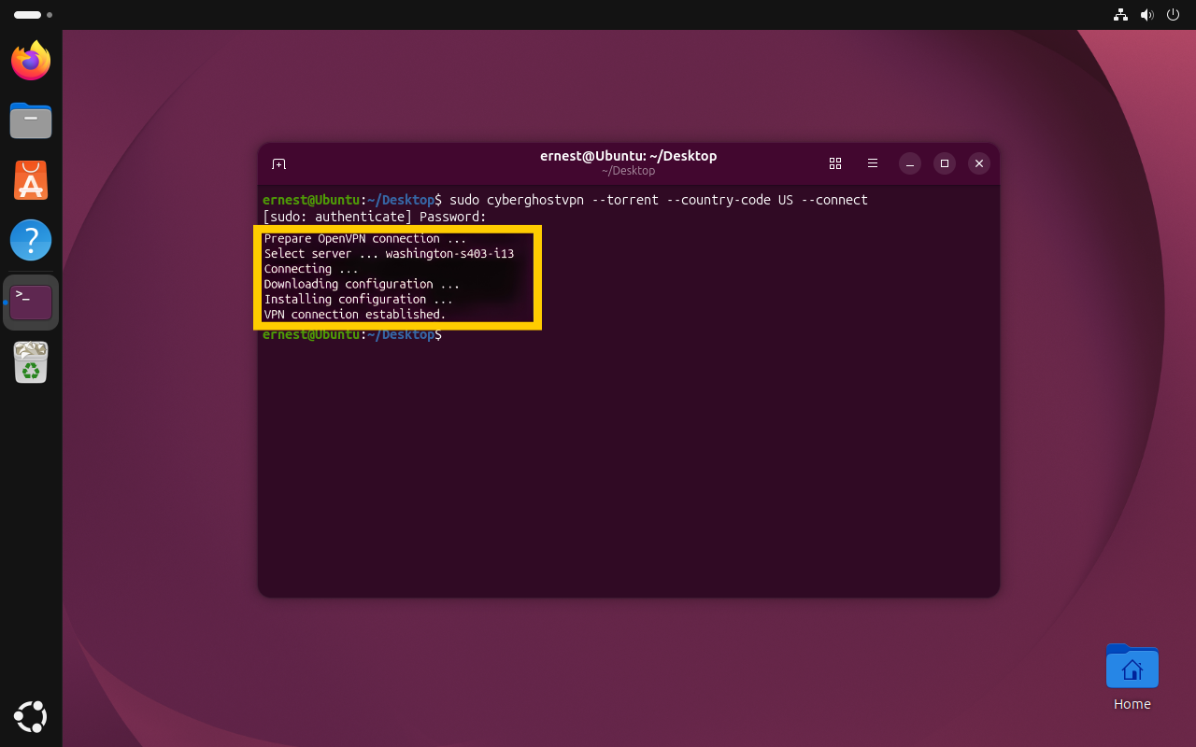Close the terminal window
The width and height of the screenshot is (1196, 747).
click(979, 163)
